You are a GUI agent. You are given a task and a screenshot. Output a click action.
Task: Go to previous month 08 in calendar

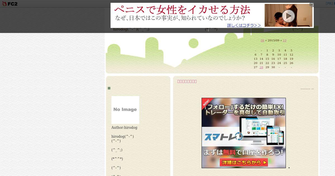tap(262, 41)
